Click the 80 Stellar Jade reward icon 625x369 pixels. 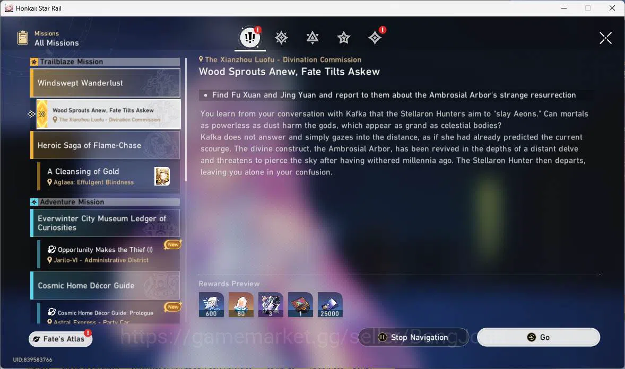[241, 305]
